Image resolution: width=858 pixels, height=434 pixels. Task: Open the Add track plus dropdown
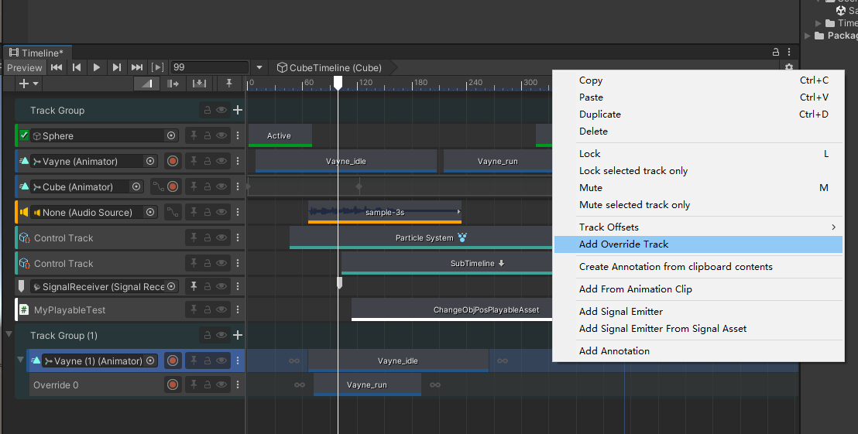29,84
